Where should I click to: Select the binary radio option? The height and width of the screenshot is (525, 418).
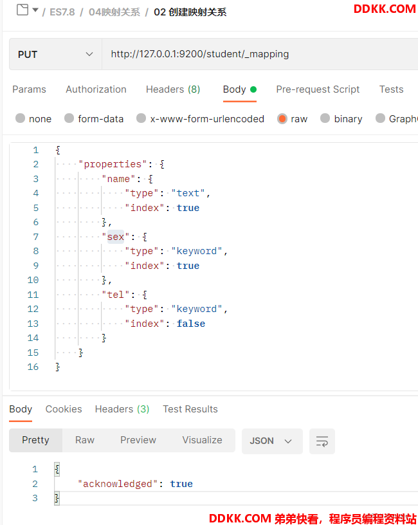click(x=325, y=118)
